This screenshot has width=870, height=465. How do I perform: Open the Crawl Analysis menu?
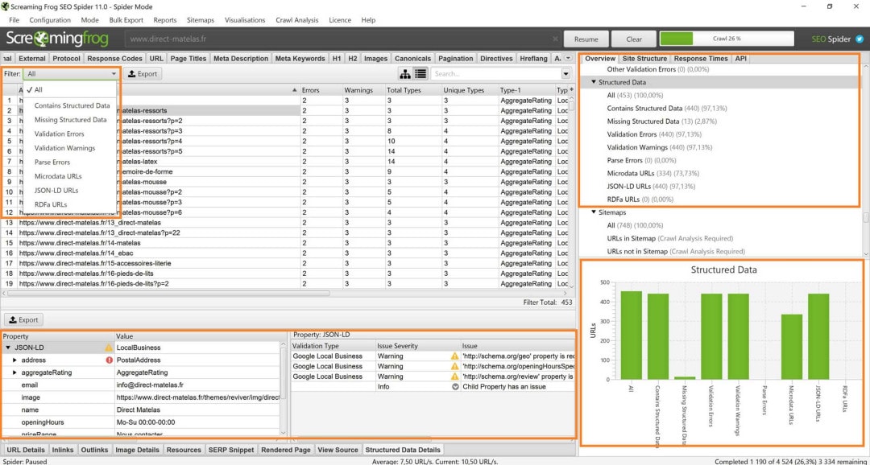[x=296, y=20]
